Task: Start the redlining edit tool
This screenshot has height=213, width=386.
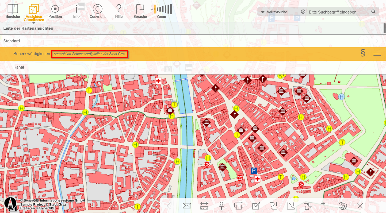Action: tap(256, 205)
